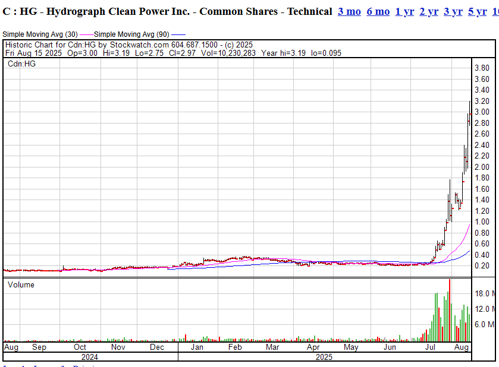499x367 pixels.
Task: Click the 0.40 price axis label
Action: click(x=482, y=255)
